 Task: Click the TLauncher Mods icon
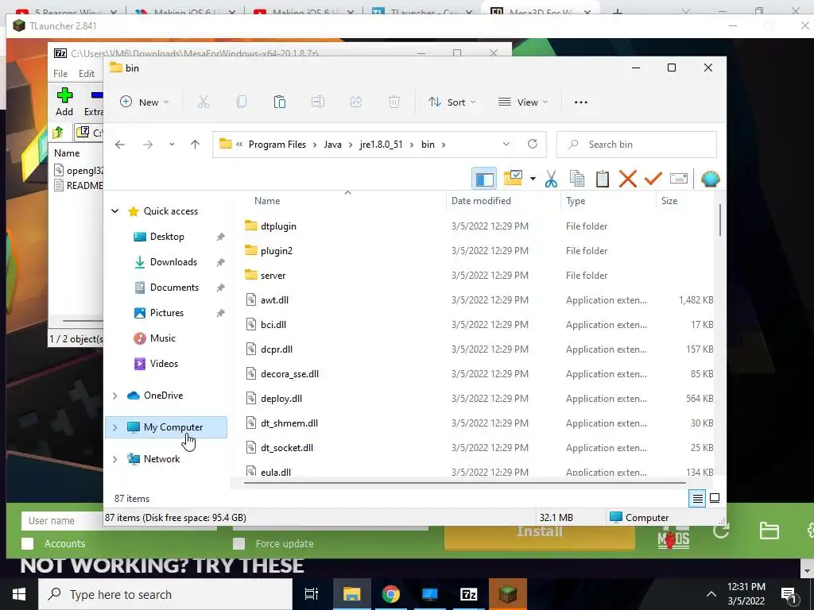click(673, 539)
